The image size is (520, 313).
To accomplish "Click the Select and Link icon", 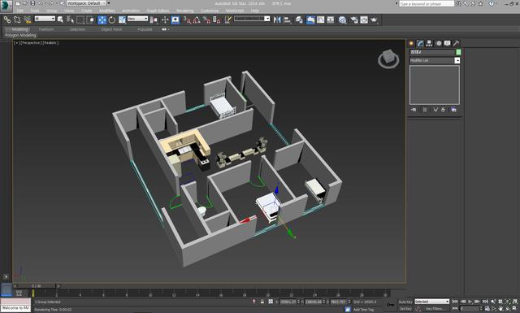I will [x=7, y=20].
